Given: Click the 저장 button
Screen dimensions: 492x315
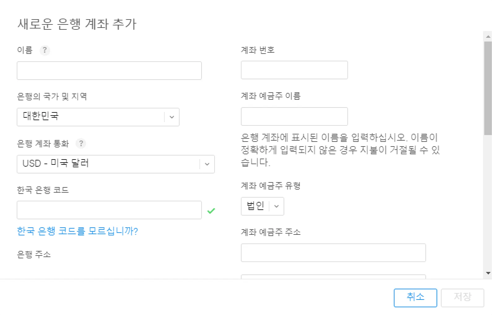Looking at the screenshot, I should pos(462,298).
